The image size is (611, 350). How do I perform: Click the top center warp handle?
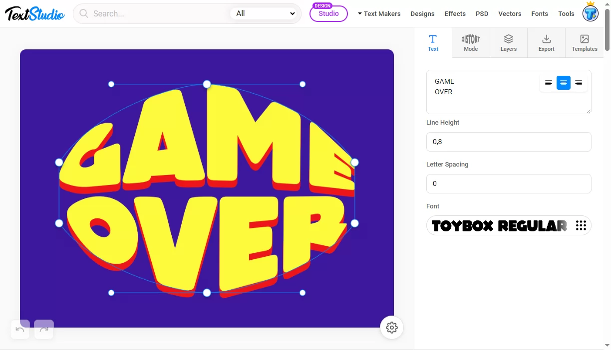coord(207,84)
